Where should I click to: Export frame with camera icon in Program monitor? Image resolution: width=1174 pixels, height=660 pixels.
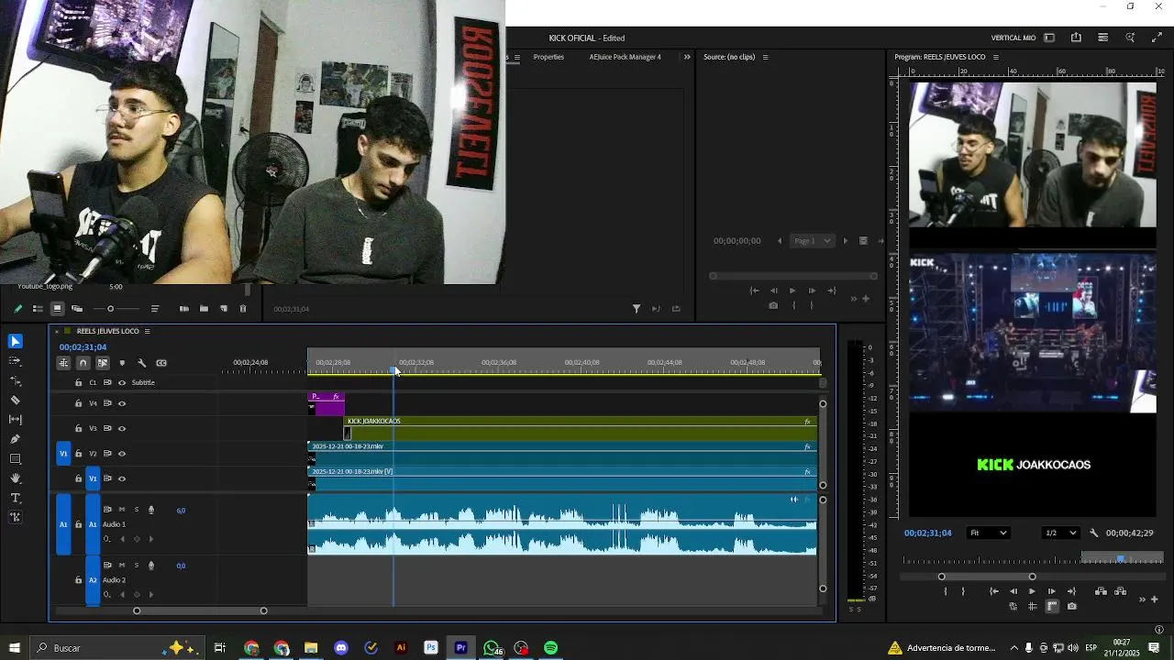[1071, 607]
